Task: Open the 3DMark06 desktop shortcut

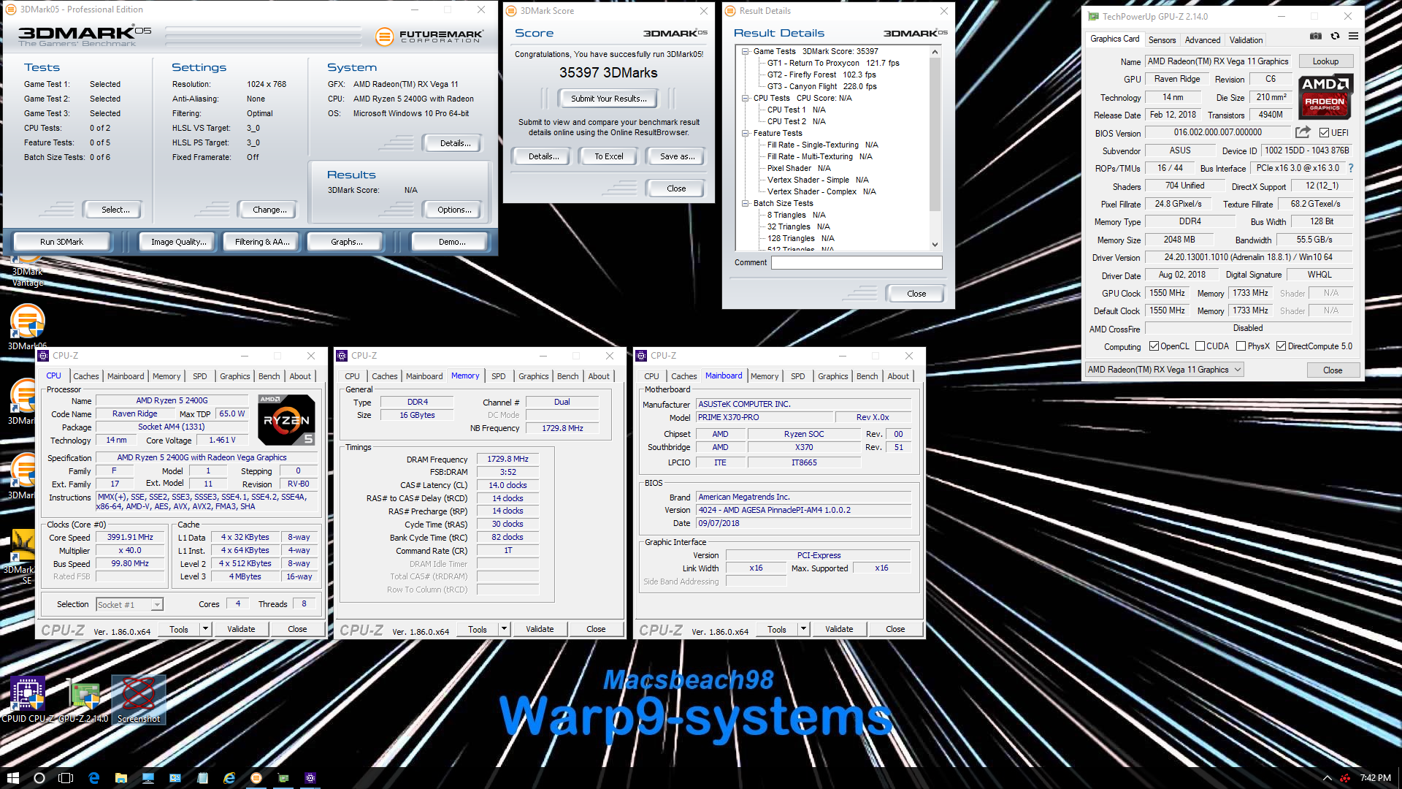Action: (27, 326)
